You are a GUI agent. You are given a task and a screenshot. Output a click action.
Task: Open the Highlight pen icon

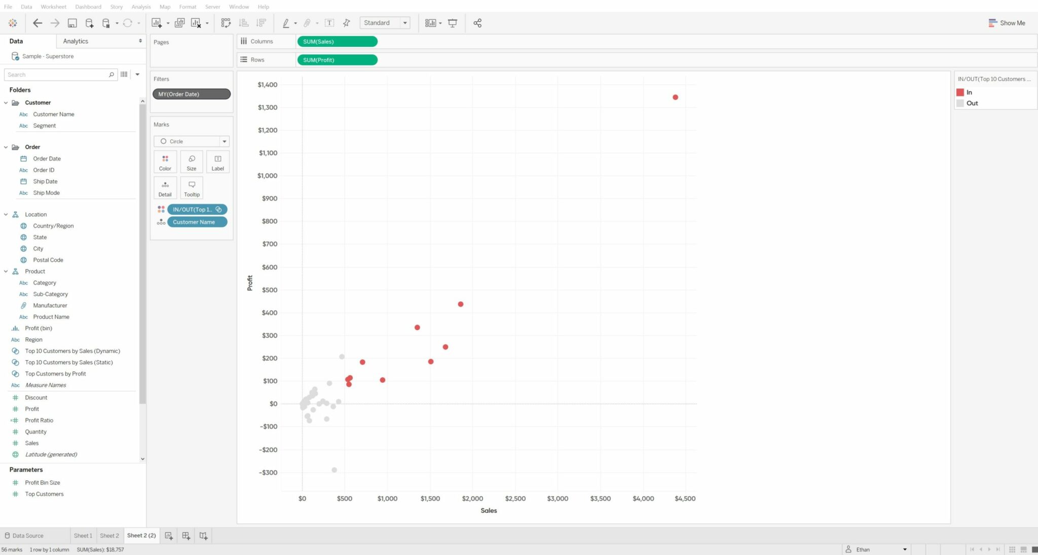coord(287,23)
